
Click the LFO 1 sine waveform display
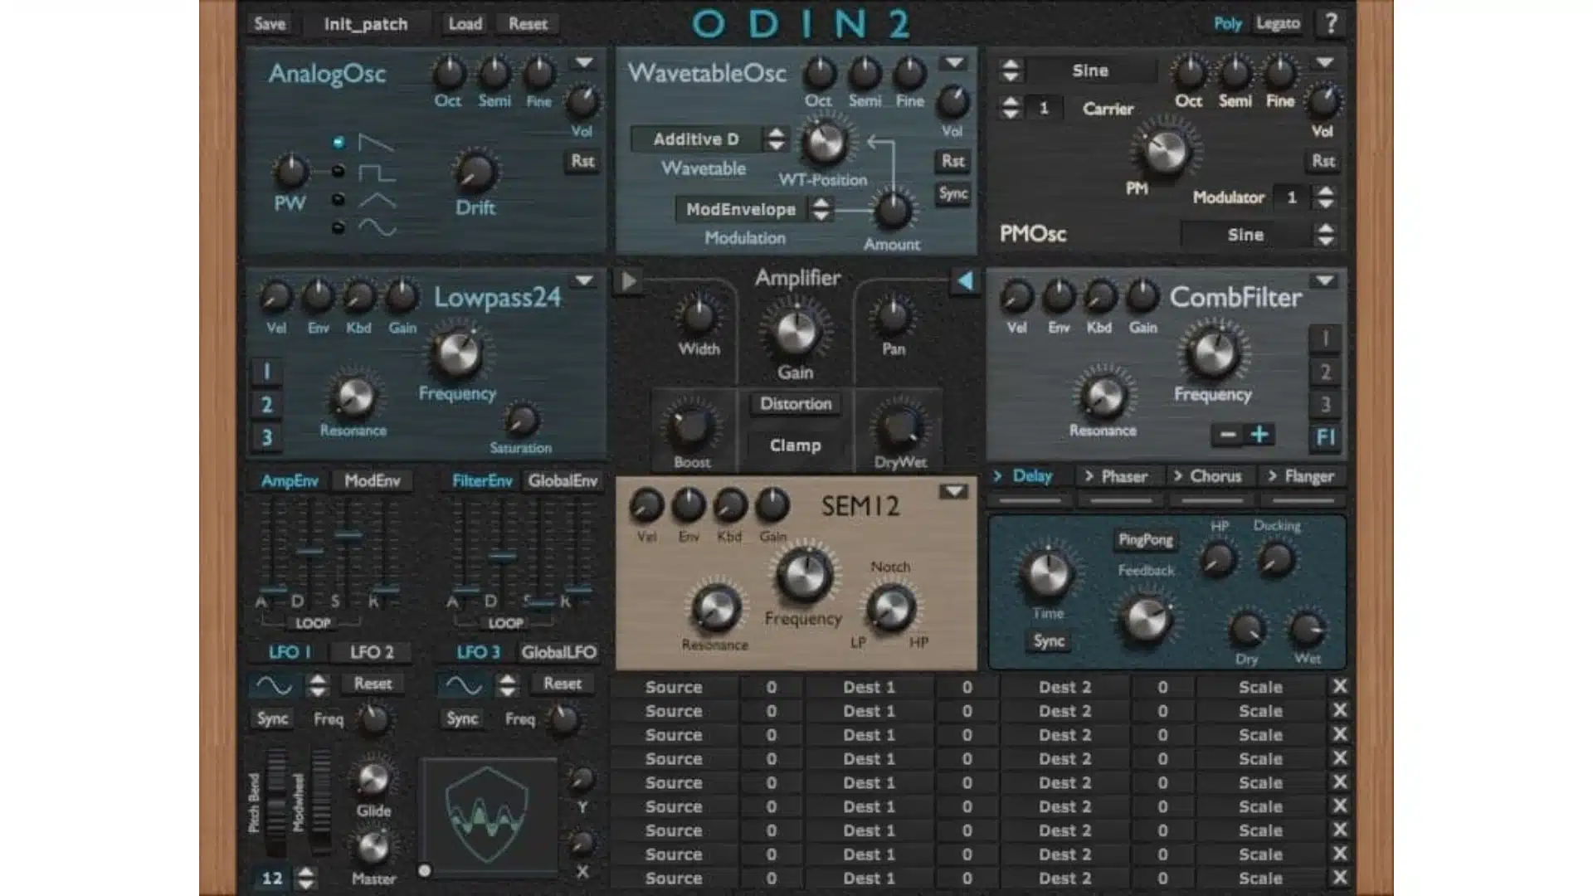274,684
